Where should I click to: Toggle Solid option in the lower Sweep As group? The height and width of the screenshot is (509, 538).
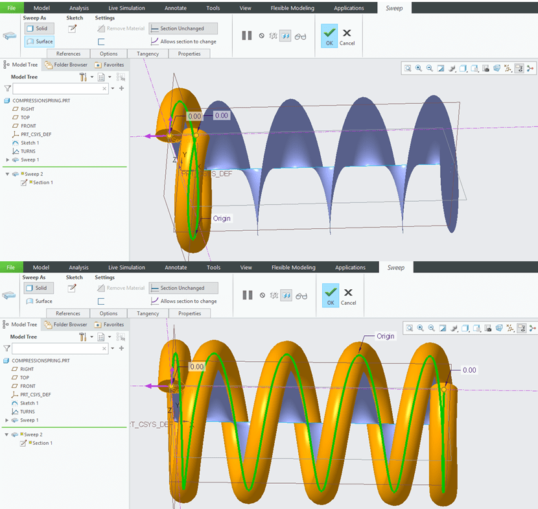40,288
